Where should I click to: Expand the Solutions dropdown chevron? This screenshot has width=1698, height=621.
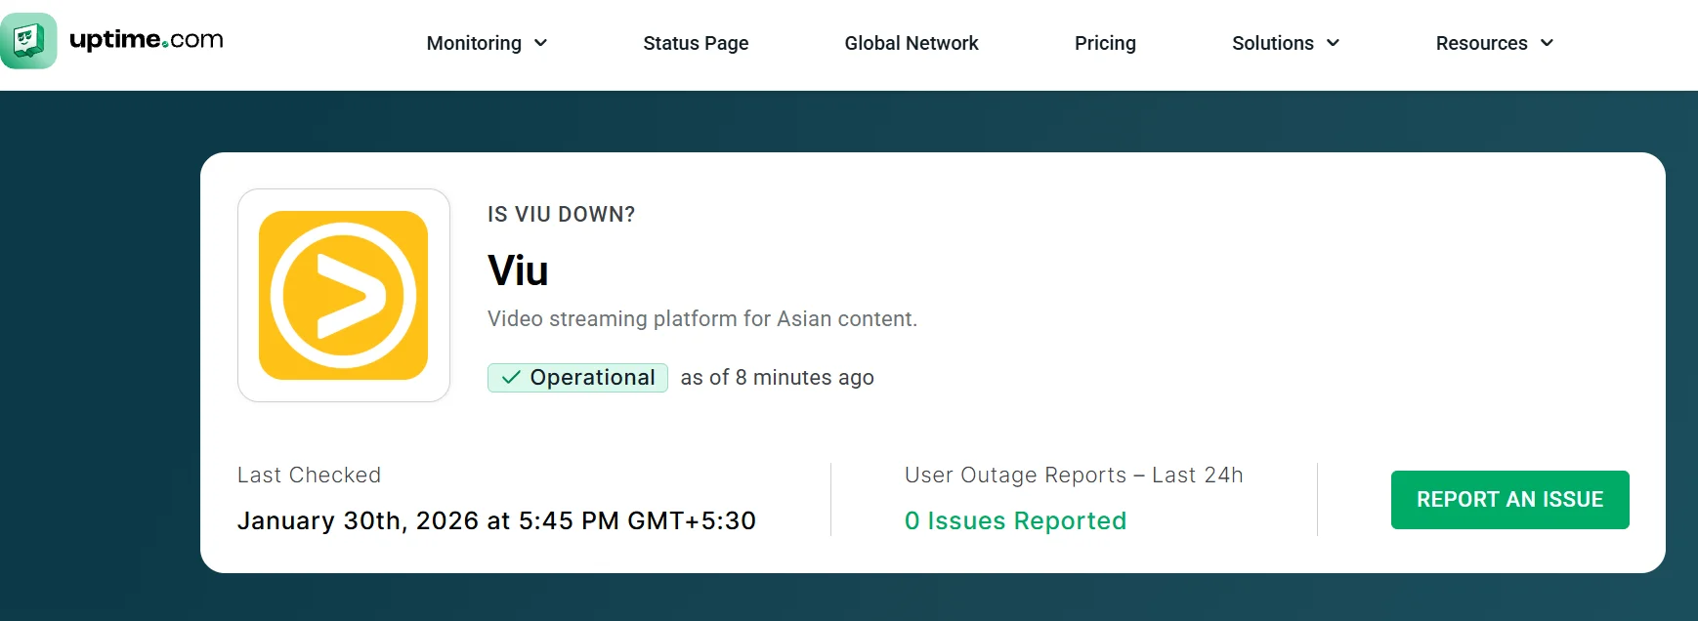click(1333, 43)
